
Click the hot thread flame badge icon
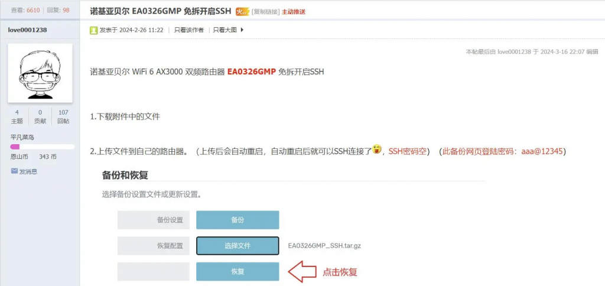click(242, 12)
